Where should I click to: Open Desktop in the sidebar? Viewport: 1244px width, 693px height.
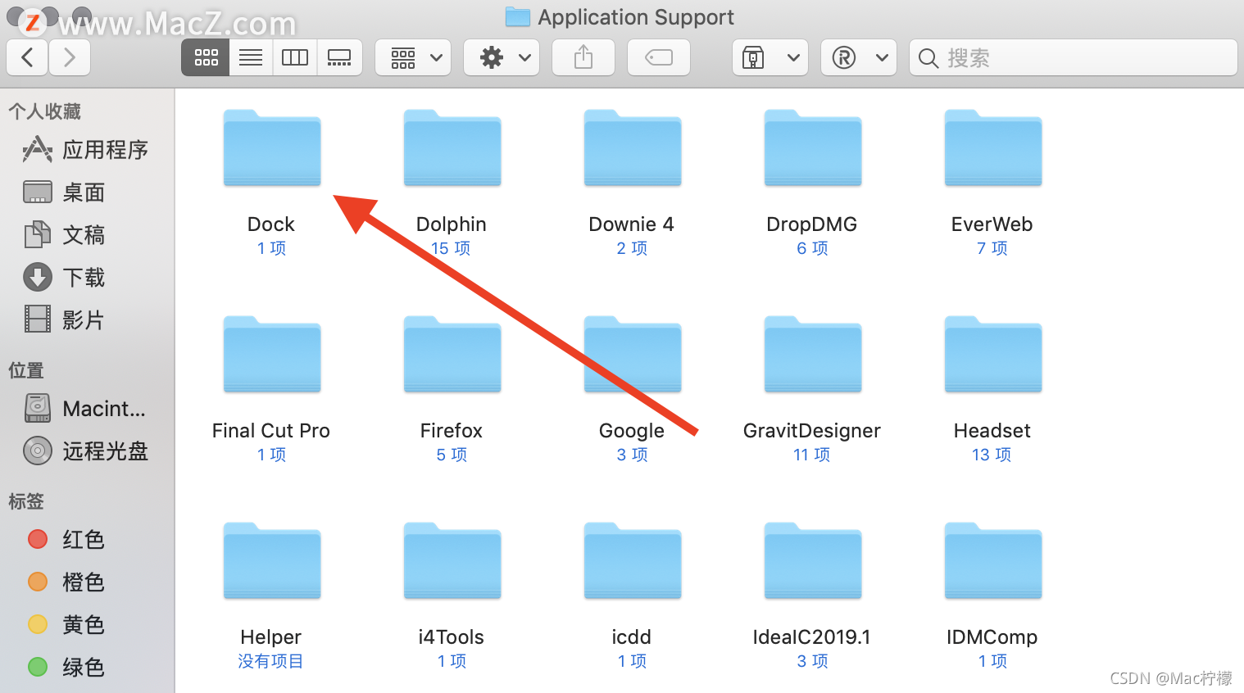(65, 192)
